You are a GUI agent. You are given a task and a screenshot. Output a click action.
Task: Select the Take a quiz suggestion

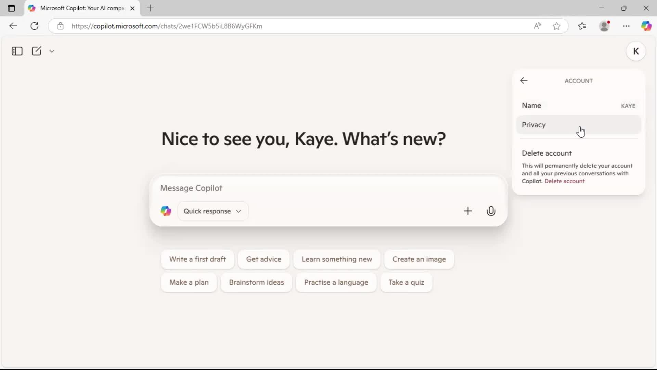(406, 282)
